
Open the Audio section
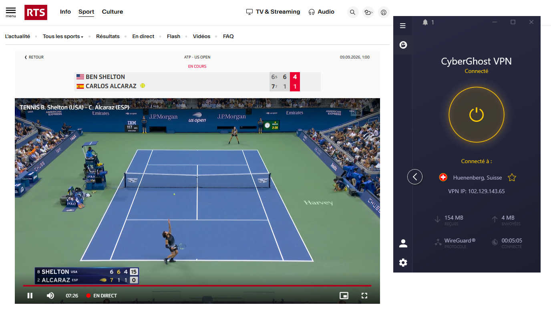(321, 12)
